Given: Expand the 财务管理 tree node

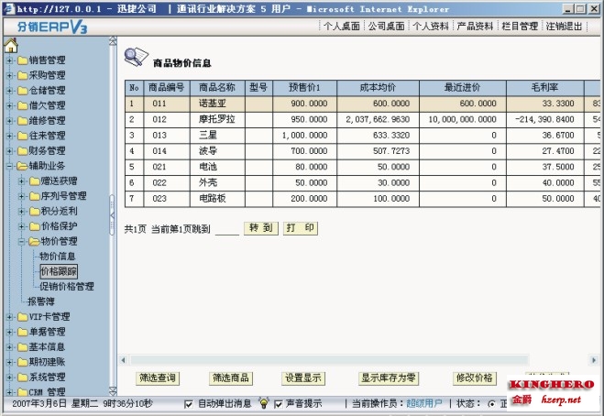Looking at the screenshot, I should 10,151.
